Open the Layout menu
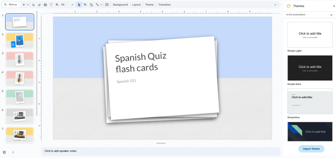This screenshot has width=336, height=158. point(136,5)
